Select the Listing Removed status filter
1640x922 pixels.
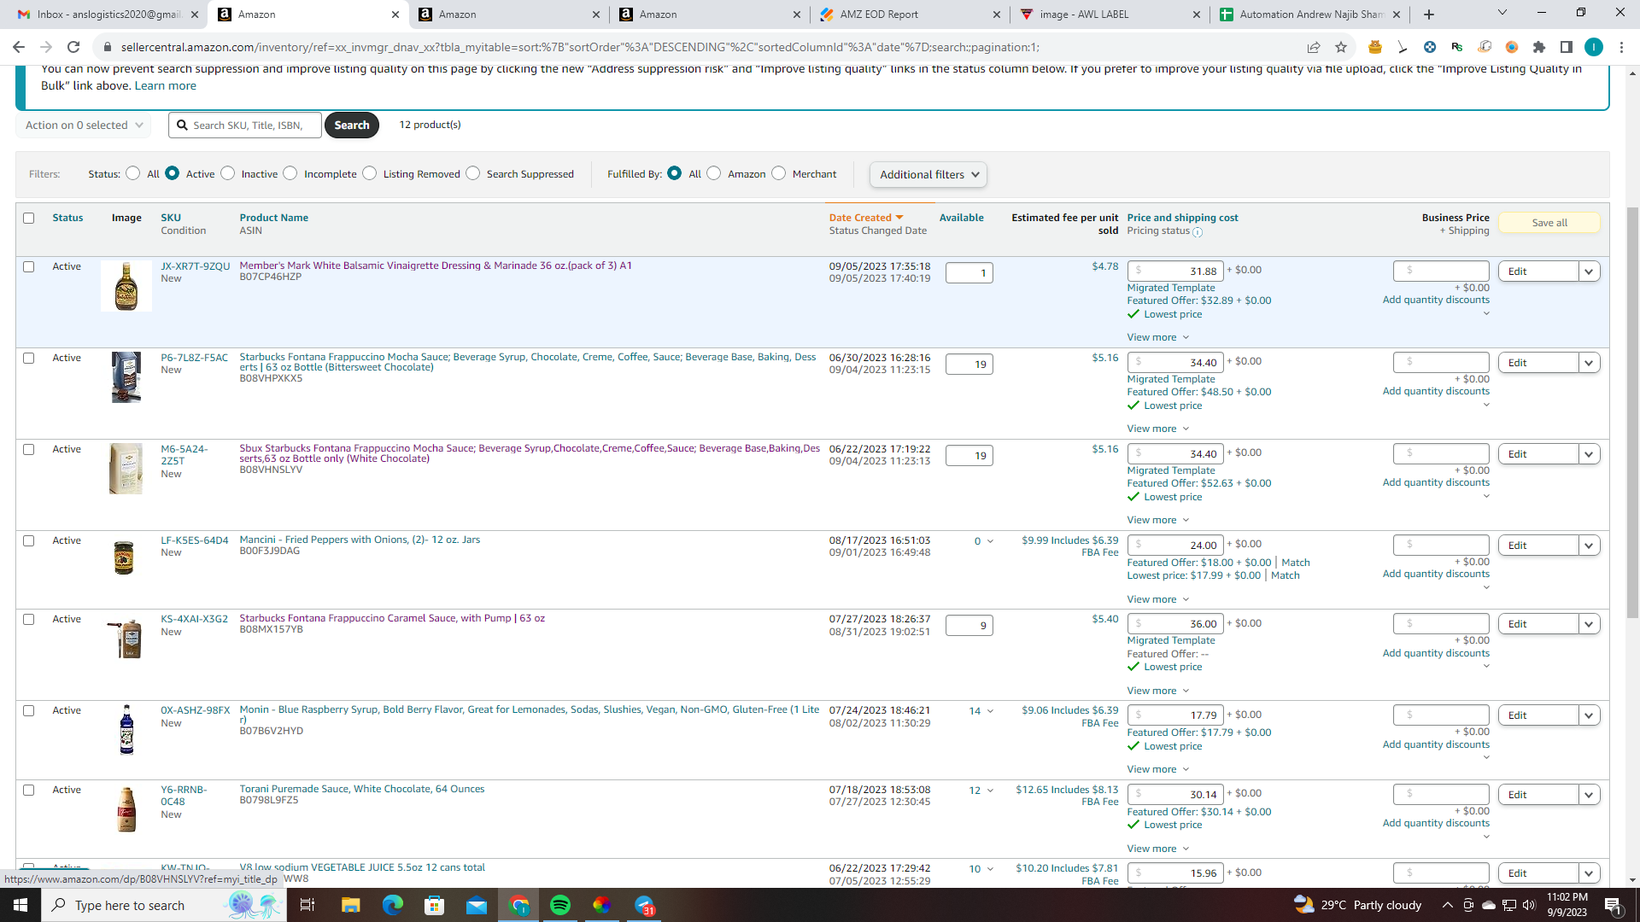369,173
